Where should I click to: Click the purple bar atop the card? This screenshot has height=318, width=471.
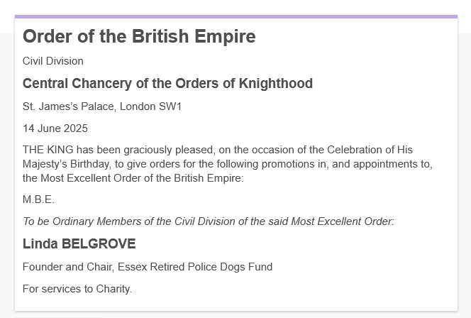tap(236, 16)
